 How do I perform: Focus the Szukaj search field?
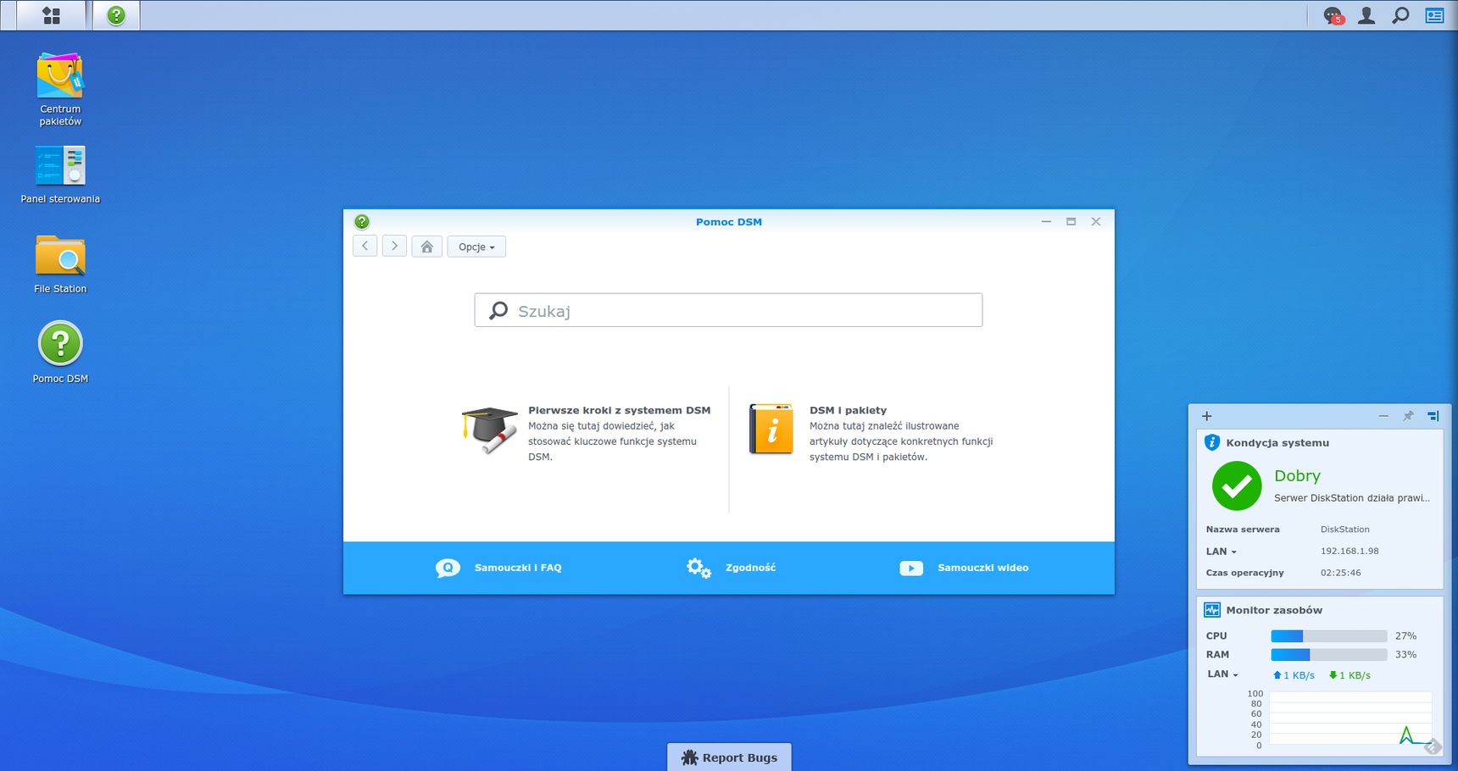tap(728, 310)
